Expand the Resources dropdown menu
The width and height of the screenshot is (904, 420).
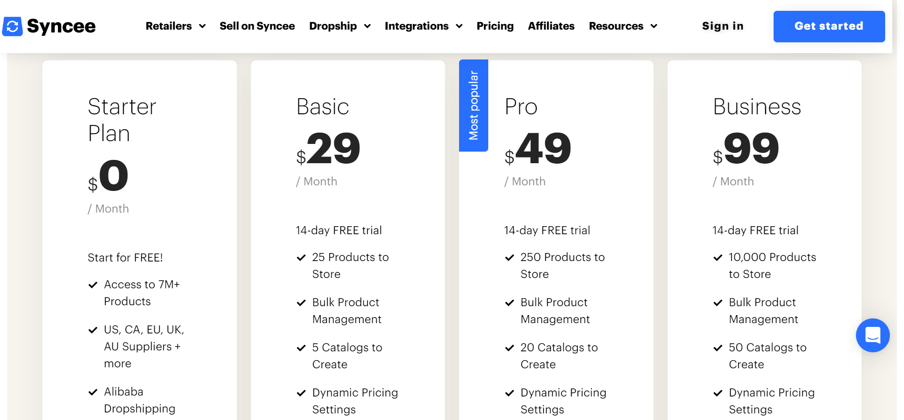(x=622, y=26)
